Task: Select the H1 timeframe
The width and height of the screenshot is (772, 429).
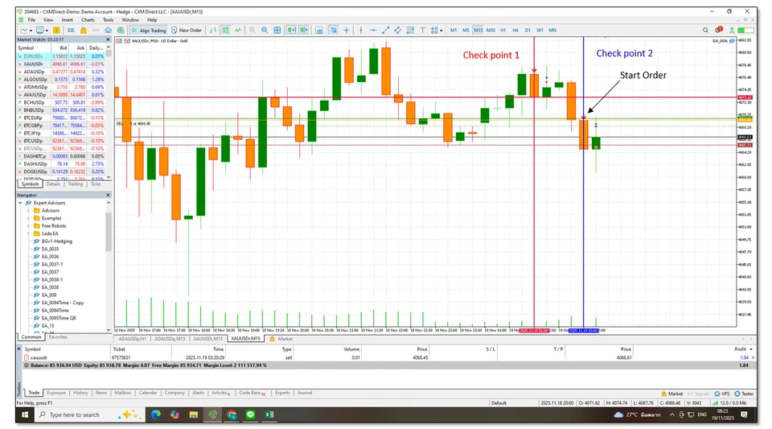Action: [503, 30]
